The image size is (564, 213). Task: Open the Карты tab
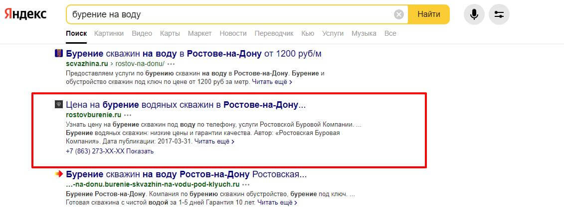point(170,33)
